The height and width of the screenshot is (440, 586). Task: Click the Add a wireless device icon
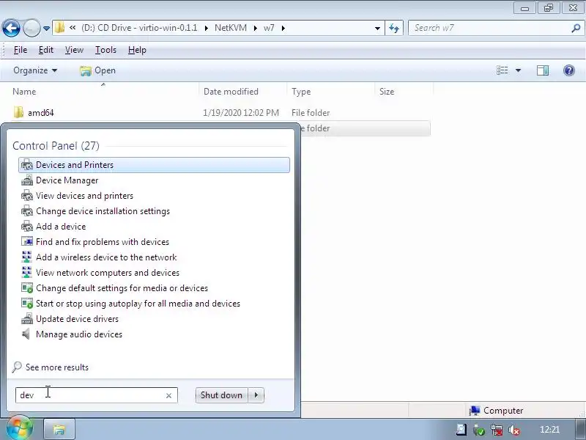click(x=27, y=257)
